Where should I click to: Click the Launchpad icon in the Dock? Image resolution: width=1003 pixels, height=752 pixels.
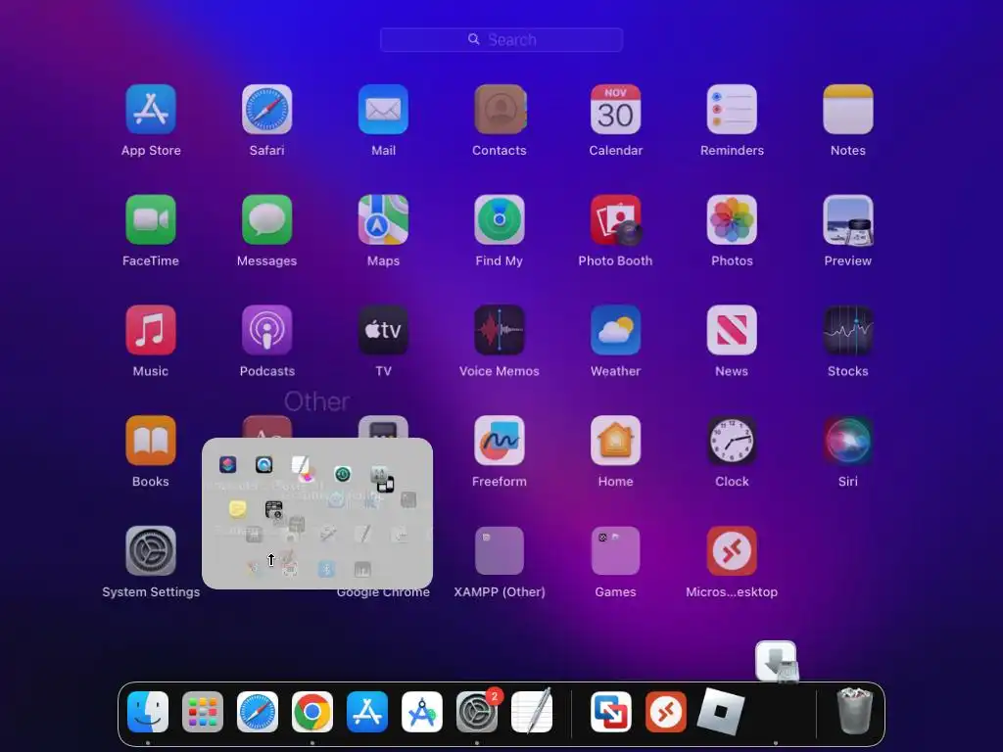coord(203,712)
